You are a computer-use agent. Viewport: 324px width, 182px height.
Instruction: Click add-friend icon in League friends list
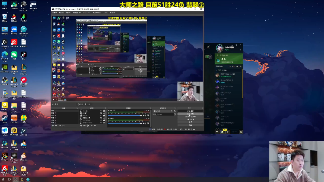tap(229, 66)
